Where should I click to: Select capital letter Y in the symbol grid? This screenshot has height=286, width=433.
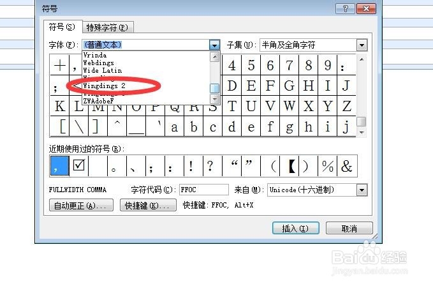328,106
